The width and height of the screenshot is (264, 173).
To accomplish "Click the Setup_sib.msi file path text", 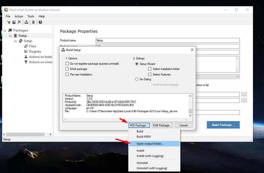I will point(132,111).
